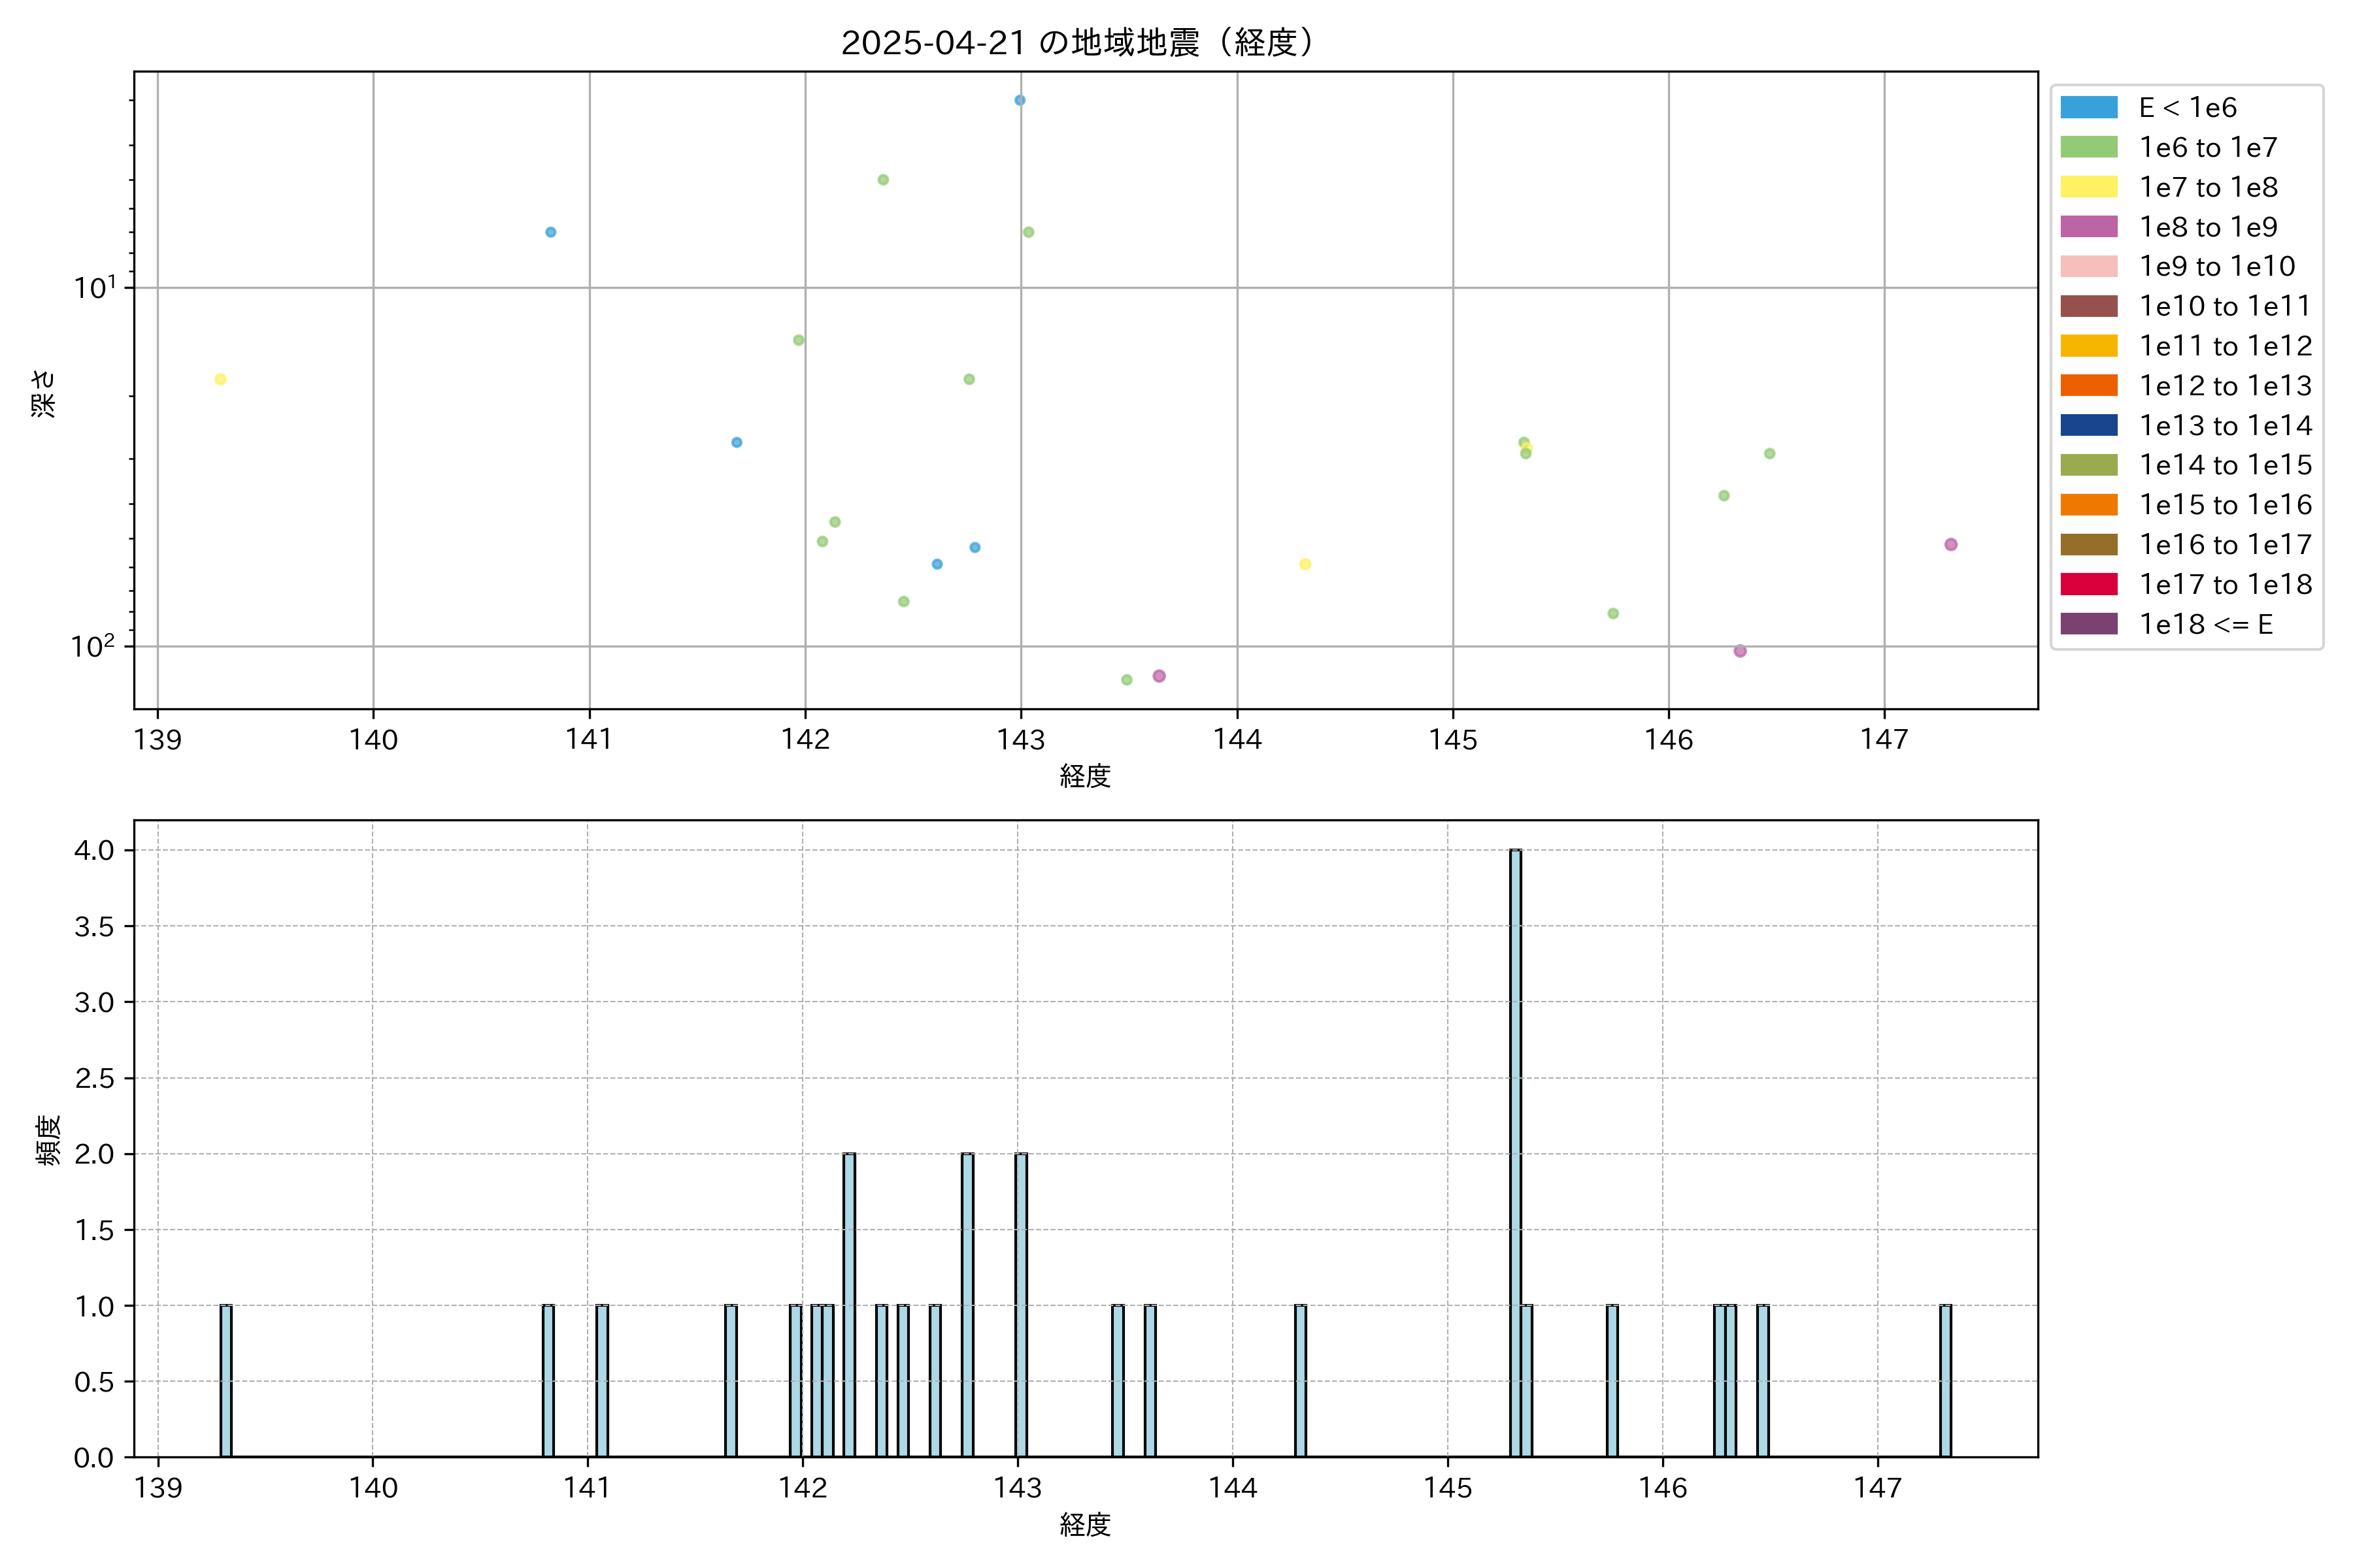Click the yellow 1e7 to 1e8 swatch

tap(2088, 187)
